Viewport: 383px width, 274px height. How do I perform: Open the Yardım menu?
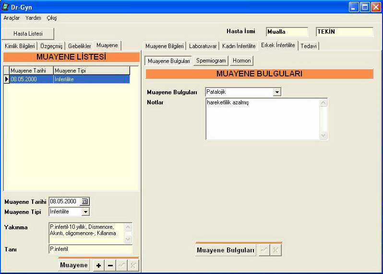(33, 18)
